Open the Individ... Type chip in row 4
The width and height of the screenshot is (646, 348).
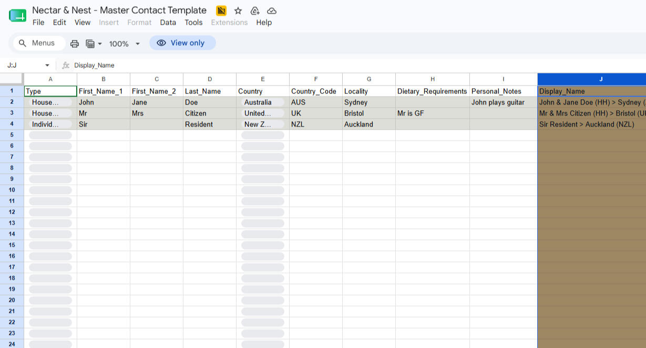(50, 124)
